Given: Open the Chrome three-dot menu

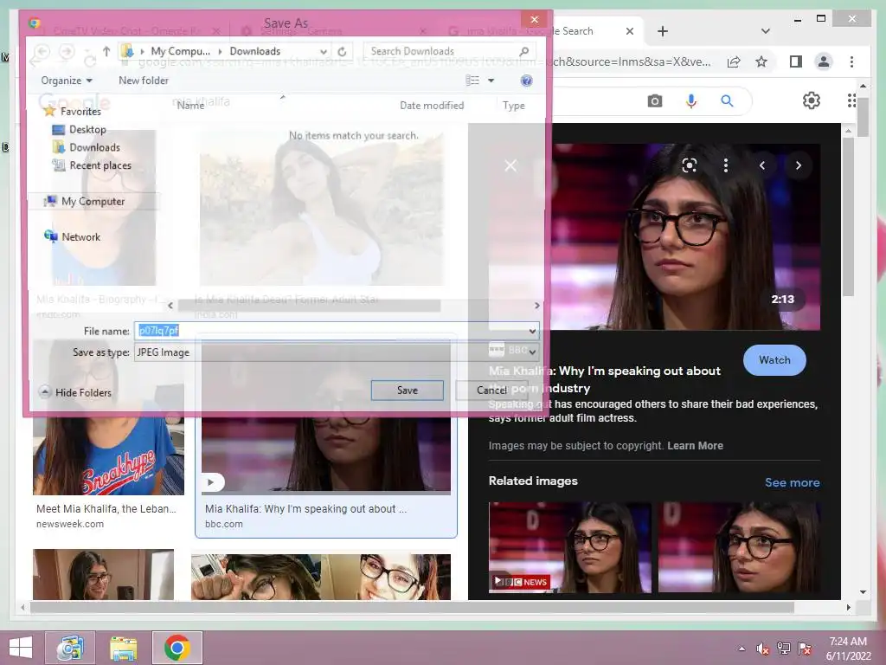Looking at the screenshot, I should coord(851,61).
